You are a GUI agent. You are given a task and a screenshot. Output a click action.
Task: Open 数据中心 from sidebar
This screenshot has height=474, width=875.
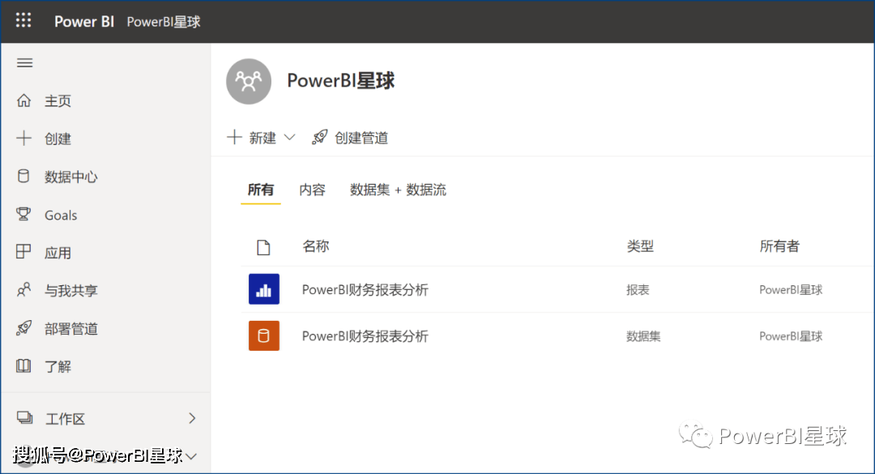[x=70, y=177]
